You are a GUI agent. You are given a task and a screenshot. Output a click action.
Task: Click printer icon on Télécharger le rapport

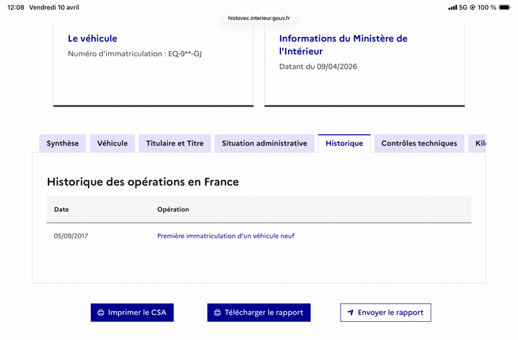pyautogui.click(x=218, y=313)
